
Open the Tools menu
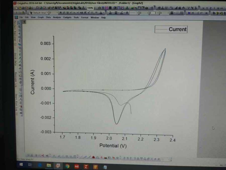(x=76, y=17)
